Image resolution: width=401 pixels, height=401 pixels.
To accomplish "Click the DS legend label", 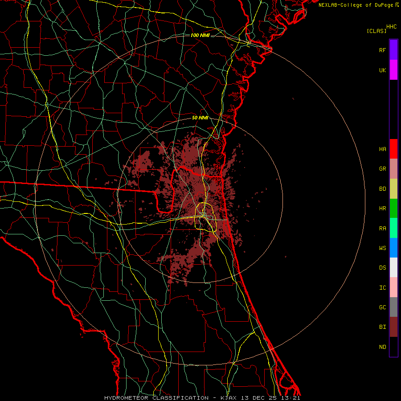I will [382, 267].
